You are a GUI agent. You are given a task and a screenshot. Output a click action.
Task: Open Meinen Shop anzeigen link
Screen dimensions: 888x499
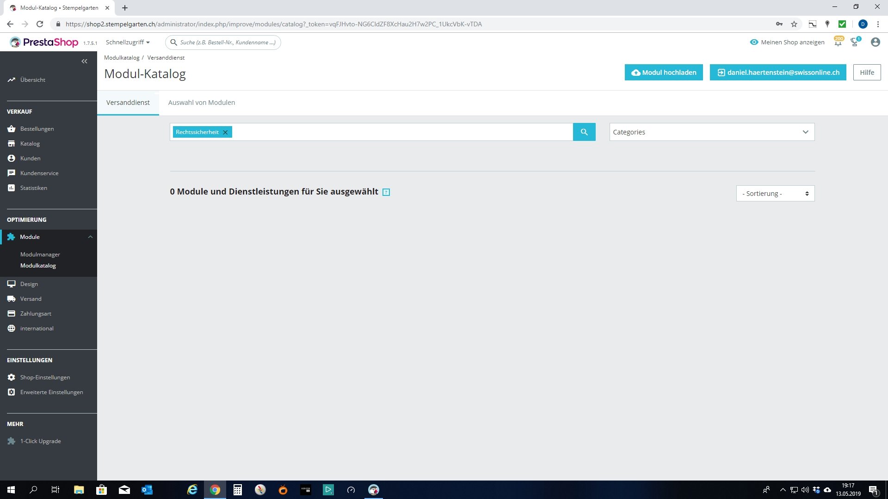(787, 42)
